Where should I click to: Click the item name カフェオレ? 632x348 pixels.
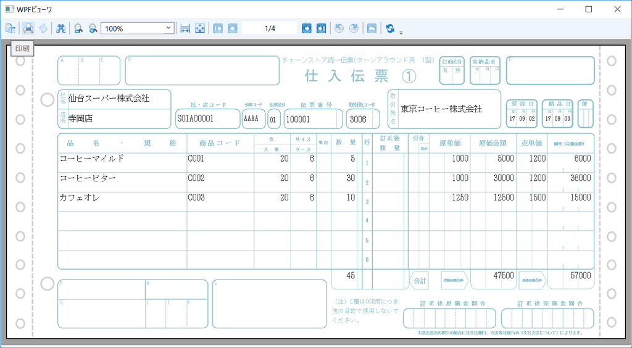point(80,198)
